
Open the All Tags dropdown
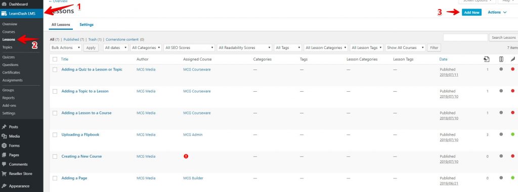288,48
